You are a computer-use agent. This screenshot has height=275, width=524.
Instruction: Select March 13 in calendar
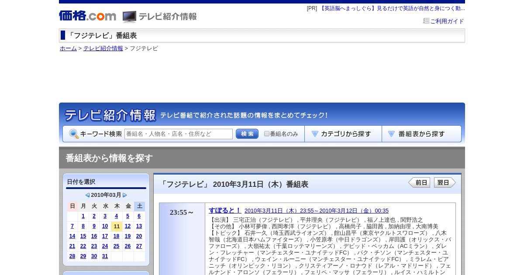click(139, 226)
